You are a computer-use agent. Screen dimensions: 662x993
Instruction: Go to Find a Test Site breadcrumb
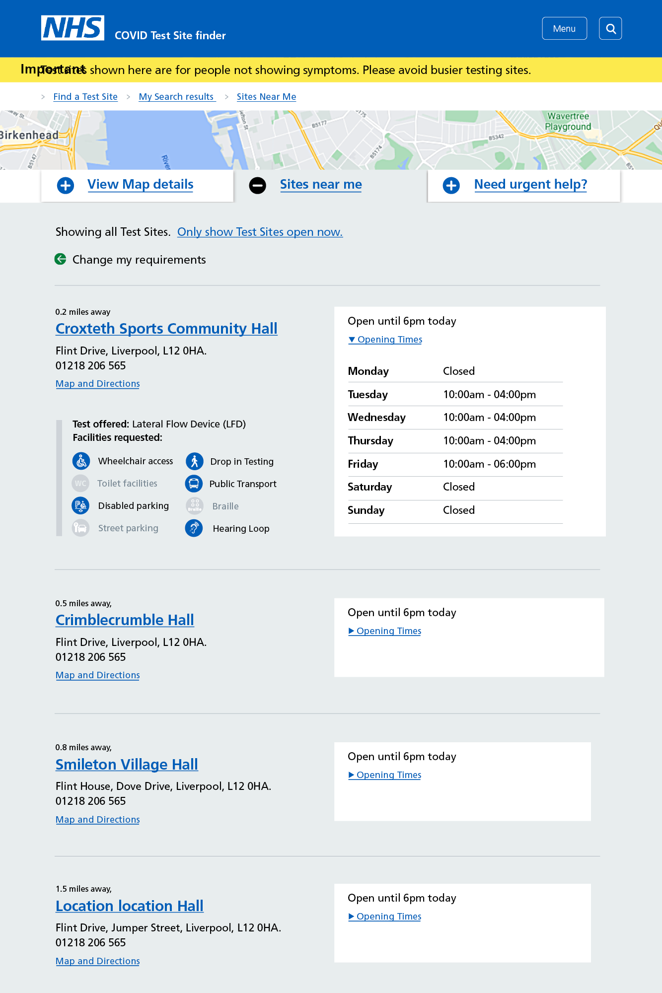(x=85, y=97)
